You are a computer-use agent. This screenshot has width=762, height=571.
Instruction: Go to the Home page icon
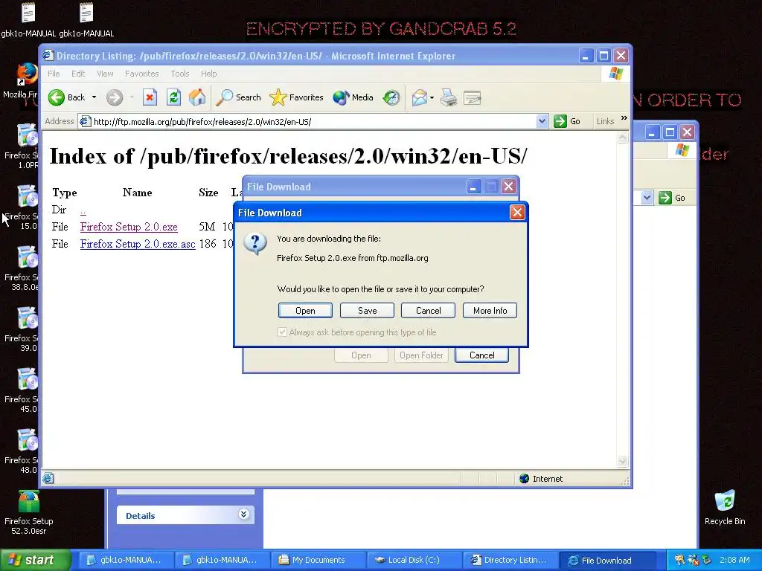pos(197,97)
